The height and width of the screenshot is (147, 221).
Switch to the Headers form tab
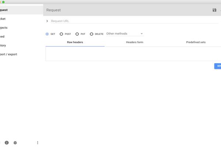click(134, 42)
